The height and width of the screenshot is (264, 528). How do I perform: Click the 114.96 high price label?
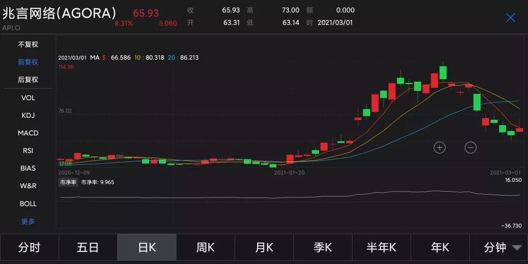pos(66,66)
